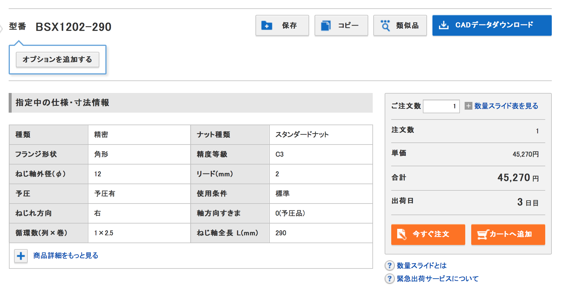This screenshot has height=295, width=567.
Task: Click the C3 value in 精度等級 row
Action: tap(280, 154)
